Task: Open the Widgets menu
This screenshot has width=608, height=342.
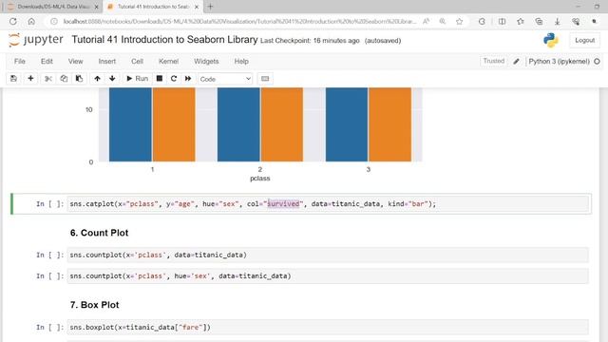Action: pyautogui.click(x=206, y=61)
